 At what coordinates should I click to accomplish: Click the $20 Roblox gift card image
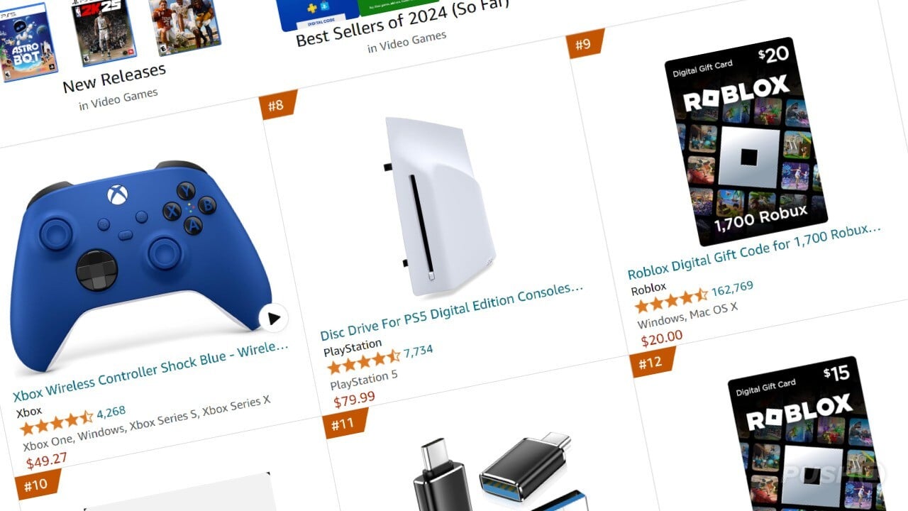tap(745, 141)
